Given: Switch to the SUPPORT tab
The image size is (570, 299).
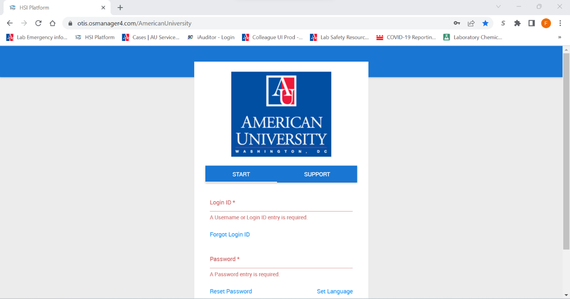Looking at the screenshot, I should [317, 174].
